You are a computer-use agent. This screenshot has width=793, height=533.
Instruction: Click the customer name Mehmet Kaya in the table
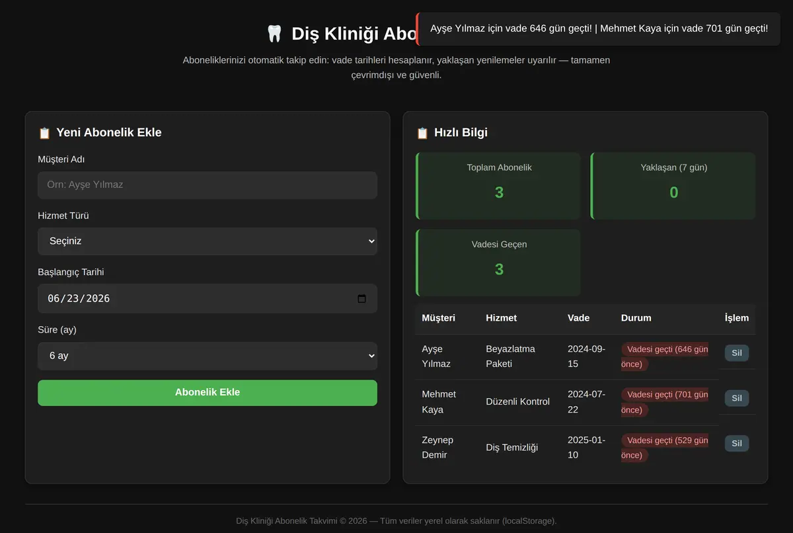[x=439, y=402]
